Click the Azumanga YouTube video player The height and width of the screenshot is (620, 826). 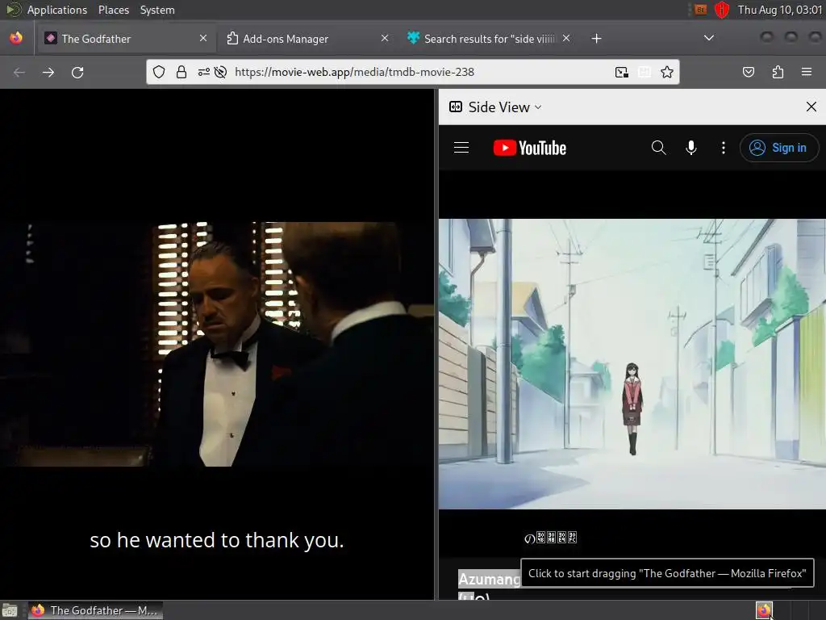point(632,364)
